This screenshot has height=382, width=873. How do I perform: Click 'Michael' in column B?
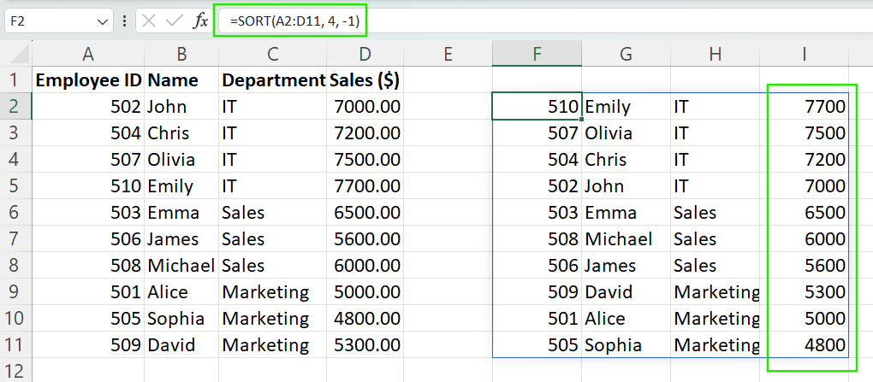click(x=181, y=265)
